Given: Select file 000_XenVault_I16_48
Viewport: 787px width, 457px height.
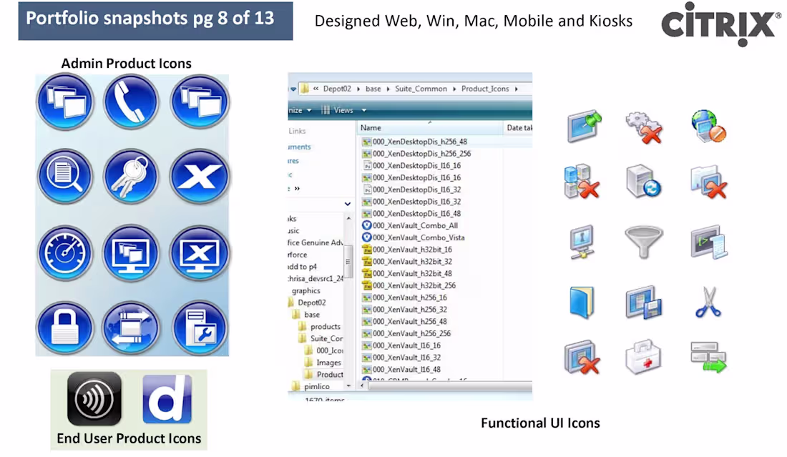Looking at the screenshot, I should (401, 370).
